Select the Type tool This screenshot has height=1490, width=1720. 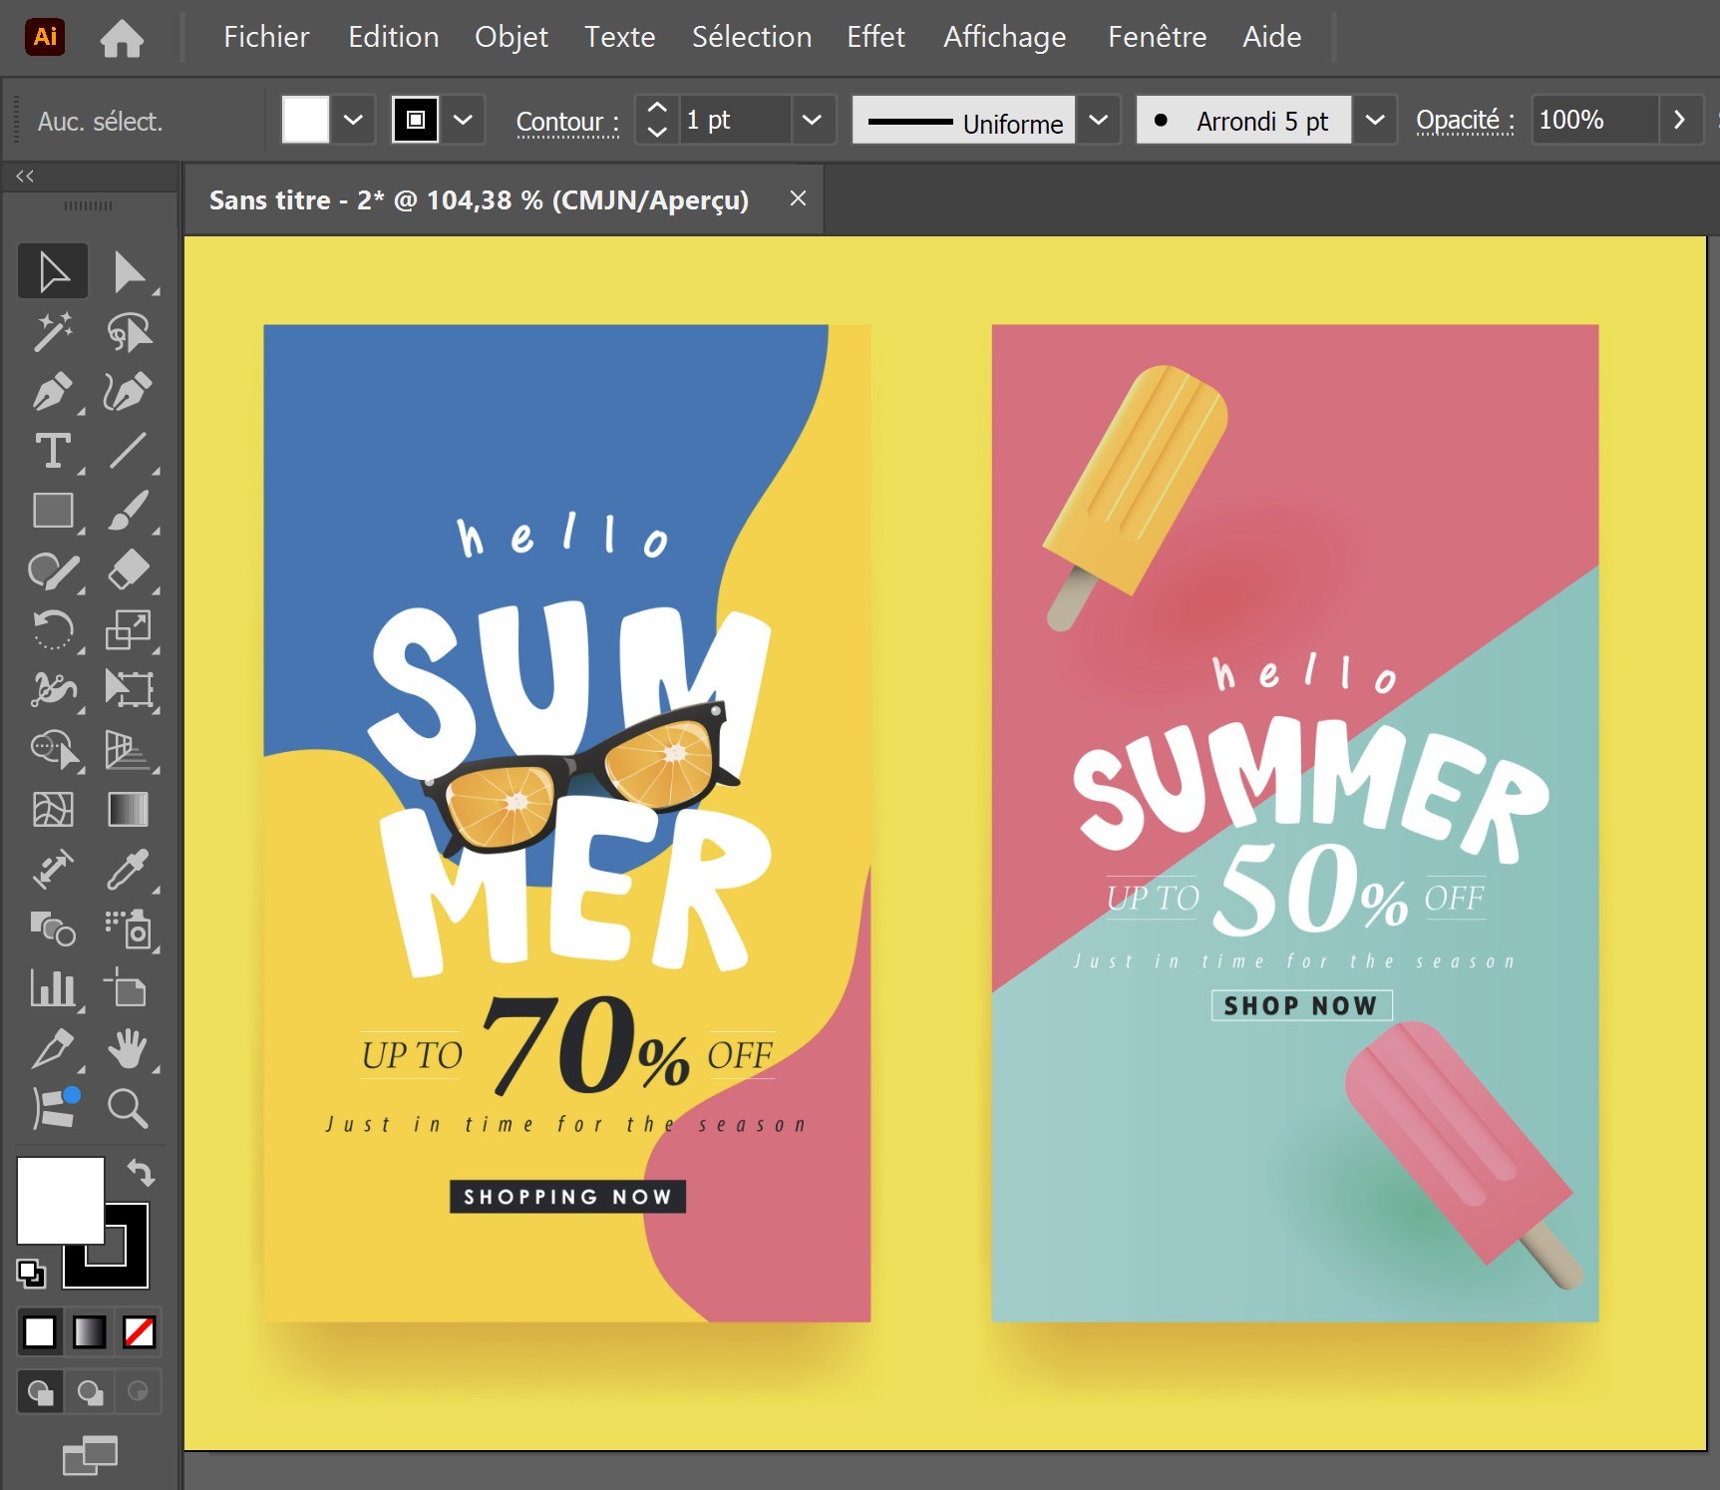click(53, 451)
